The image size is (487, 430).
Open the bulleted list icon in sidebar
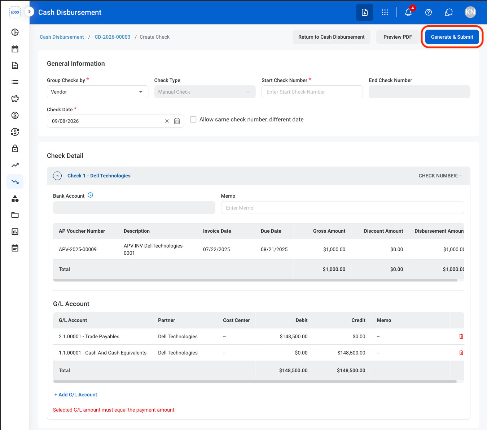coord(15,82)
